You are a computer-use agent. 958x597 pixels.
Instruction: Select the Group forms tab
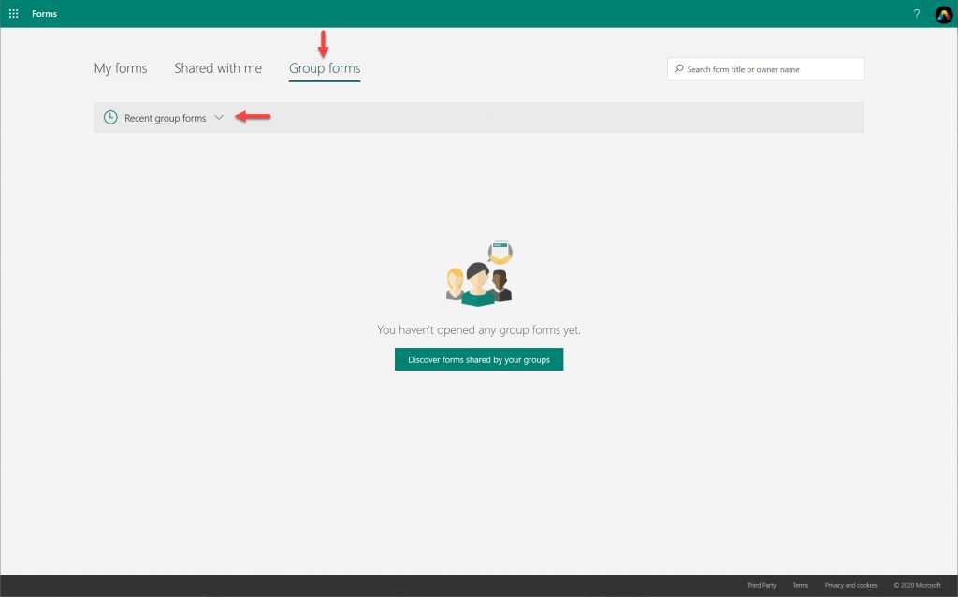point(325,68)
